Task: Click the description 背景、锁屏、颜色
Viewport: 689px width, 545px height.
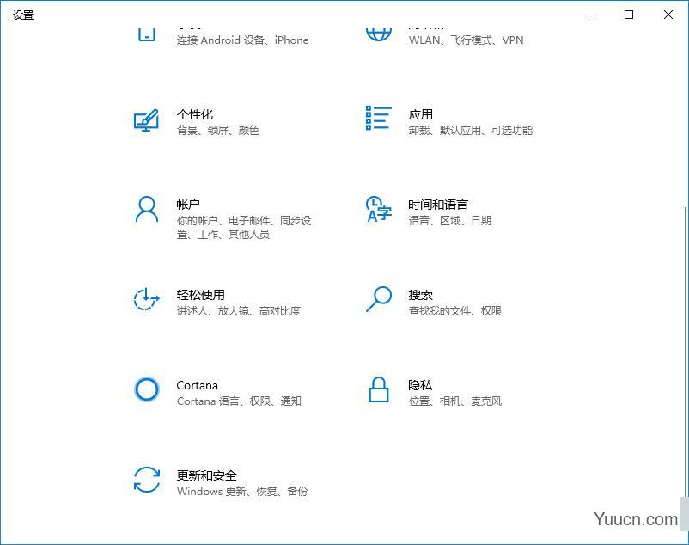Action: tap(218, 130)
